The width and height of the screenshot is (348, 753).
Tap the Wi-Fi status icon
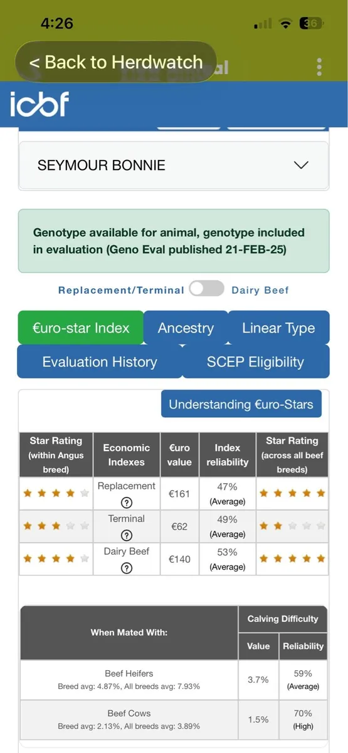285,24
